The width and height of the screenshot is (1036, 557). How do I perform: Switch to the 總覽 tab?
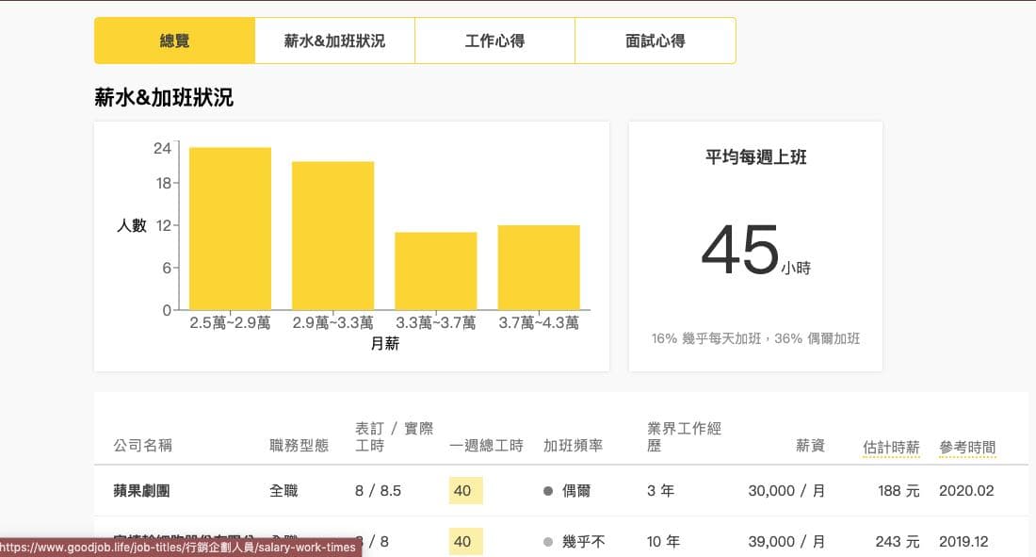pyautogui.click(x=174, y=41)
